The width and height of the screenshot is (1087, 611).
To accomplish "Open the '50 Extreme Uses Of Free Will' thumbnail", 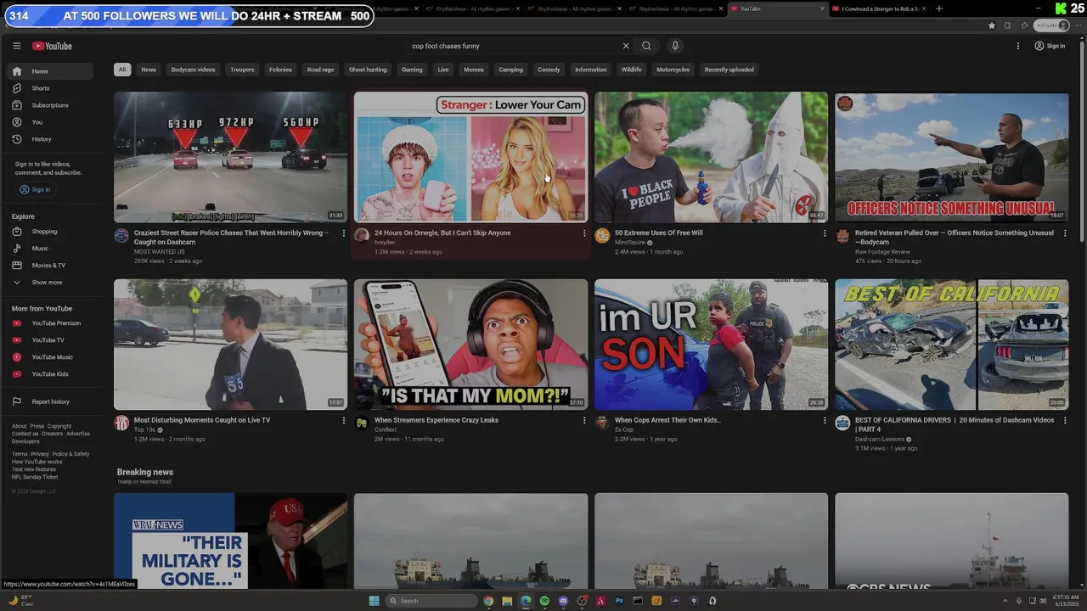I will point(711,157).
